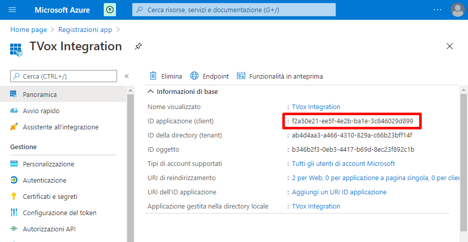Go to Home page breadcrumb

[28, 29]
